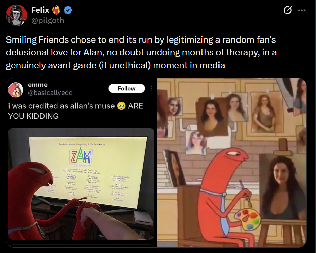The height and width of the screenshot is (253, 316).
Task: Click the flame heart emoji badge beside Felix
Action: [56, 10]
